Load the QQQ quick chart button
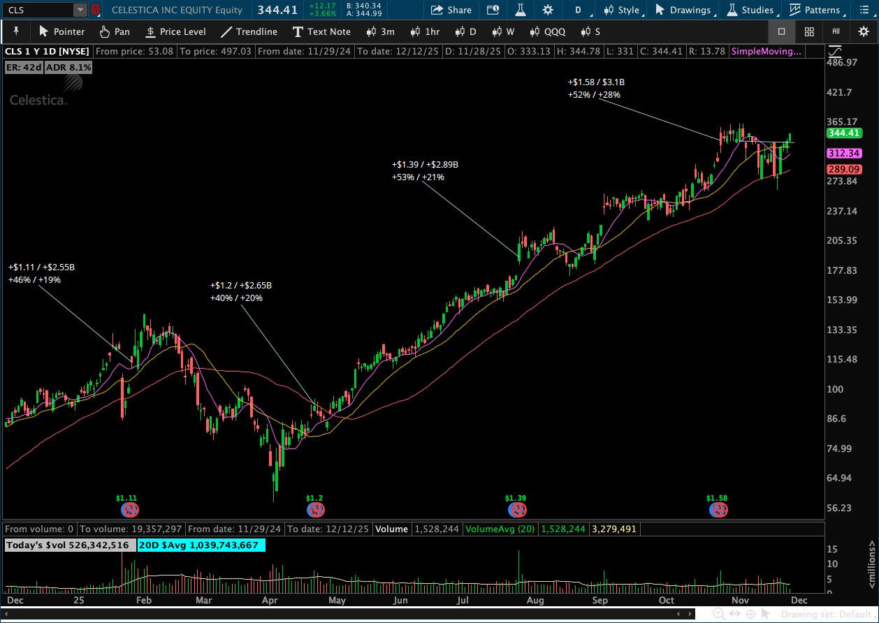 click(547, 31)
